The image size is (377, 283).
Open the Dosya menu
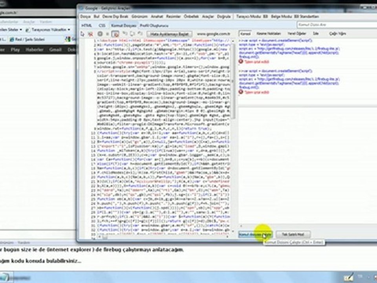pyautogui.click(x=85, y=17)
